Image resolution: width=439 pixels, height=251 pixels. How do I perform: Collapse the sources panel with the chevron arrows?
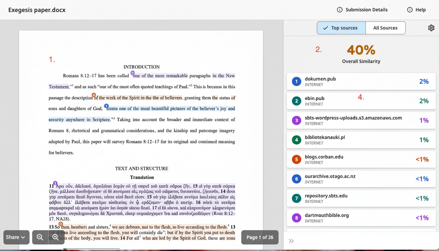coord(291,241)
